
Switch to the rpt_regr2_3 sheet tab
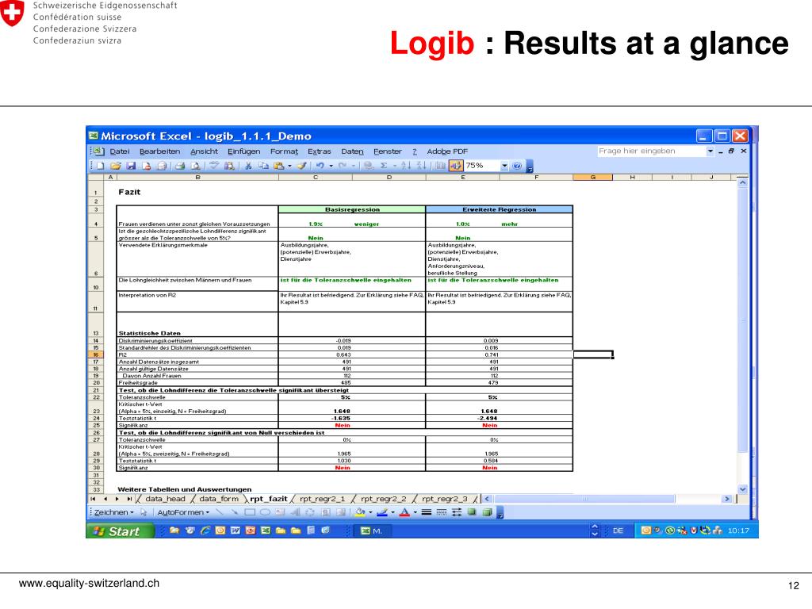(444, 499)
